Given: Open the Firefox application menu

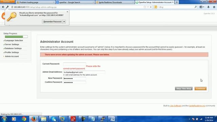Looking at the screenshot, I should 7,1.
